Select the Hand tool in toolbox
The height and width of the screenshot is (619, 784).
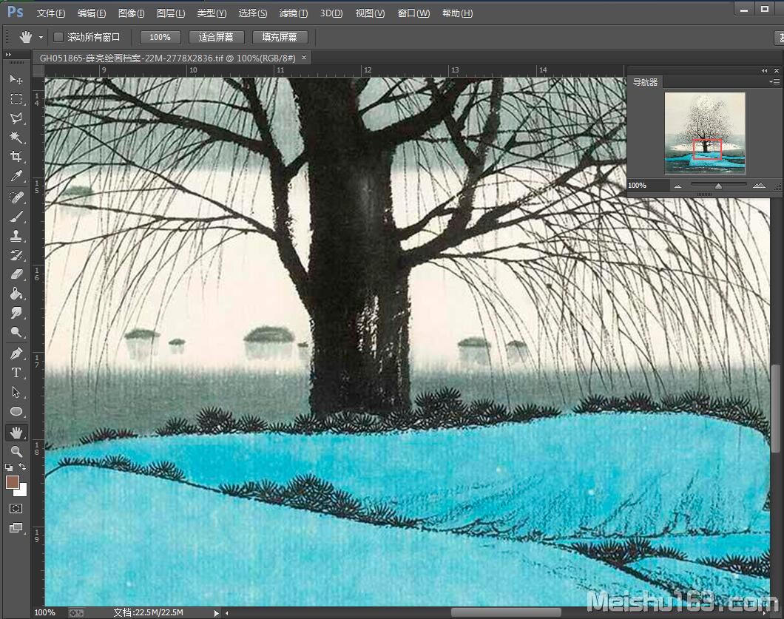[x=16, y=433]
